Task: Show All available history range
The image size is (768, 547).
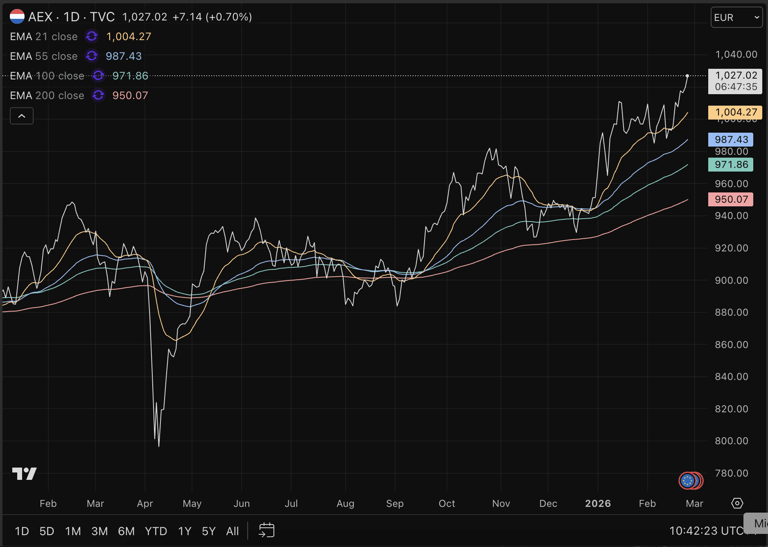Action: pos(232,531)
